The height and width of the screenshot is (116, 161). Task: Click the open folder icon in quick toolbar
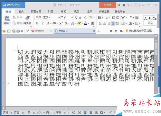coord(4,31)
